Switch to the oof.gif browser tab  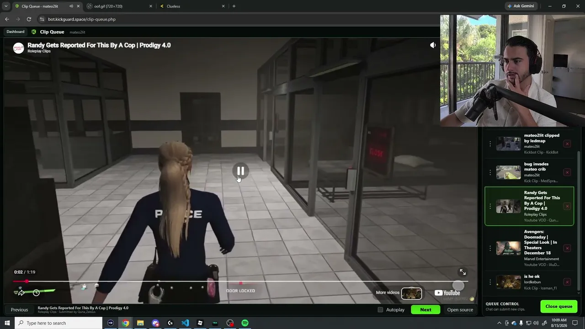(120, 6)
